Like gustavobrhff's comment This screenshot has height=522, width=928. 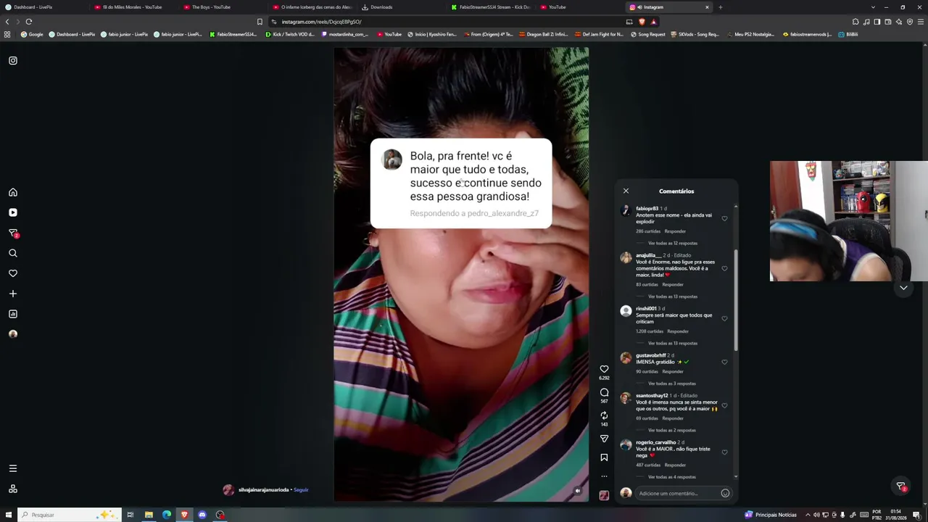(x=724, y=362)
